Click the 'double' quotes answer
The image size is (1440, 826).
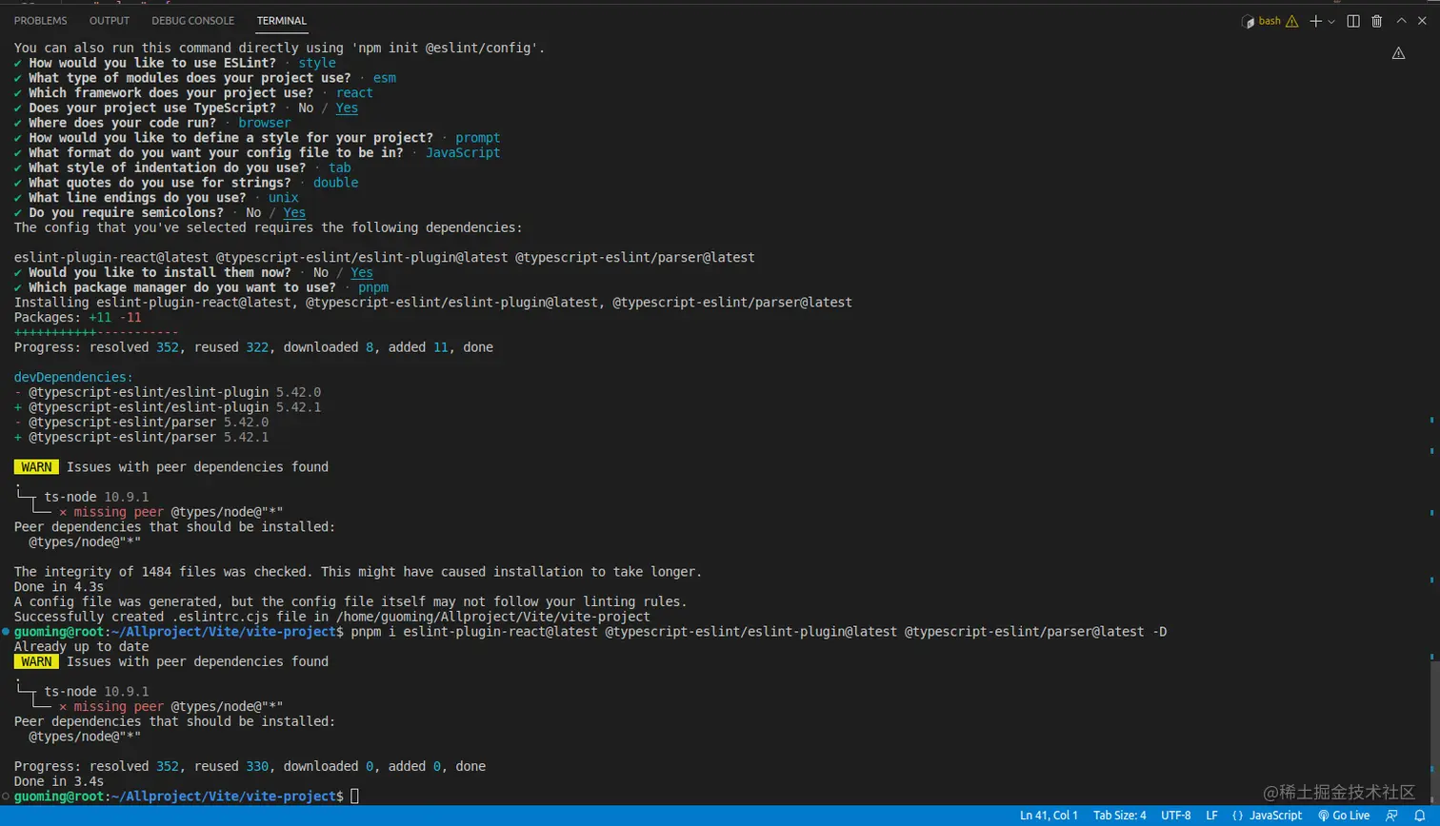tap(336, 183)
